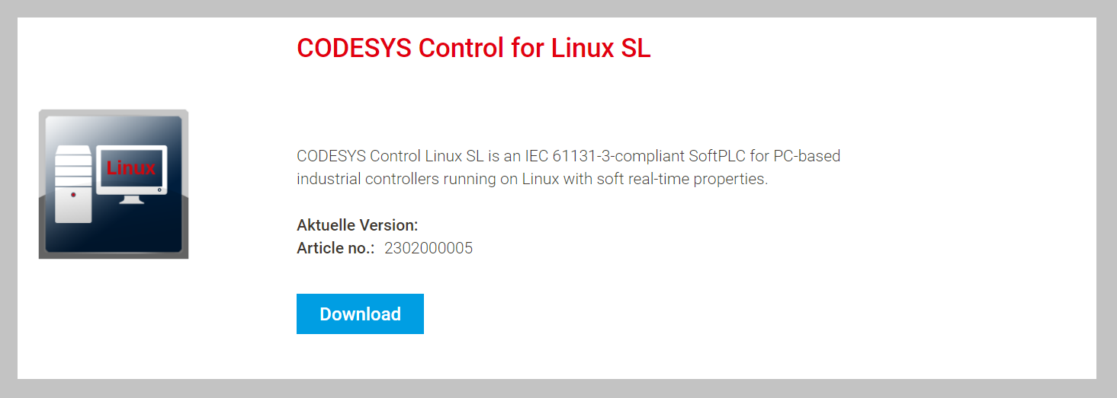Click the red Linux label on the monitor
This screenshot has width=1117, height=398.
pos(131,167)
